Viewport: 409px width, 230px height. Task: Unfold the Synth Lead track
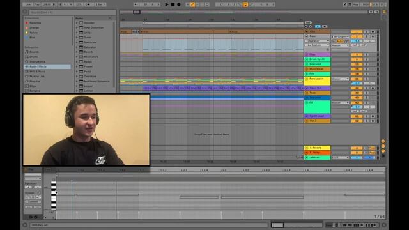click(x=307, y=116)
